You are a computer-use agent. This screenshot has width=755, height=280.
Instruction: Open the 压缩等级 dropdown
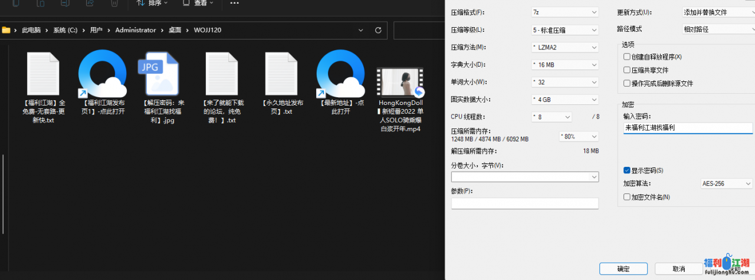tap(564, 30)
